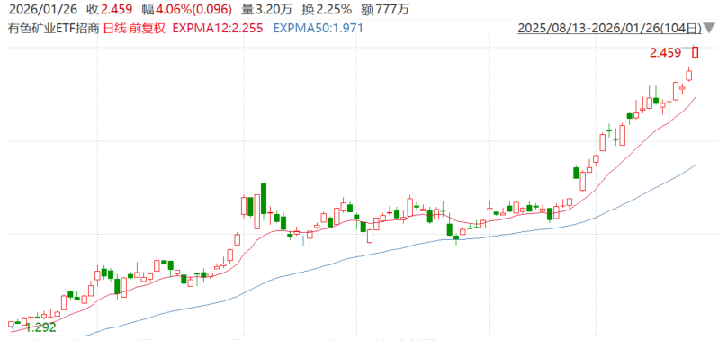Select the 前复权 adjustment label

coord(148,29)
